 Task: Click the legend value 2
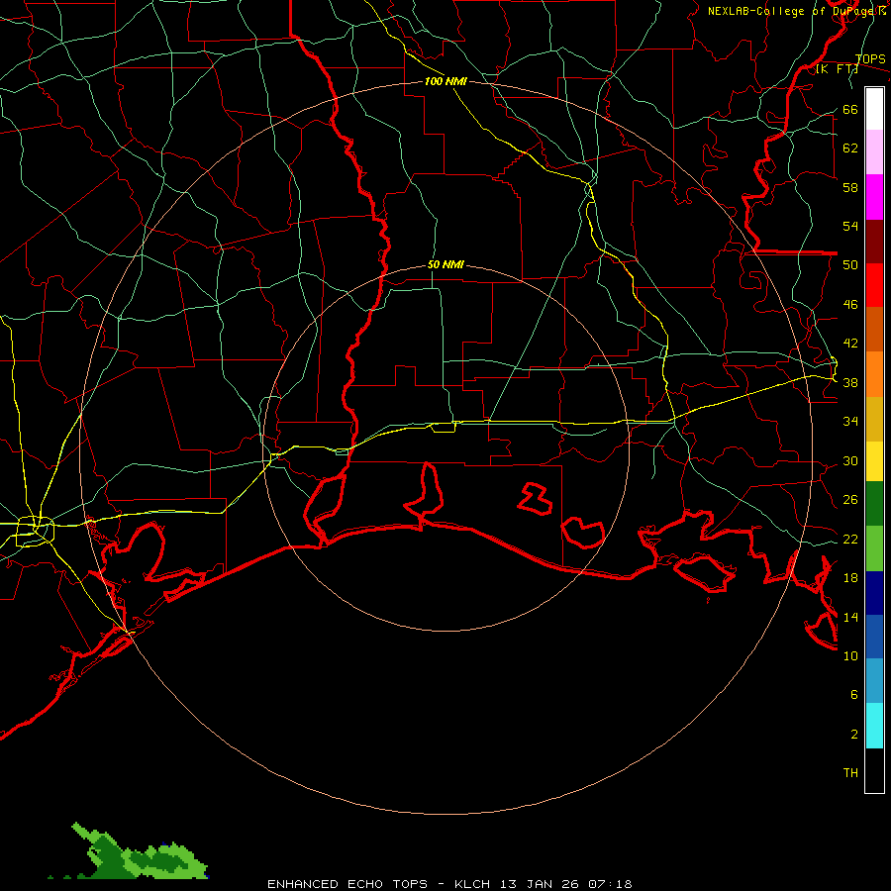click(854, 734)
